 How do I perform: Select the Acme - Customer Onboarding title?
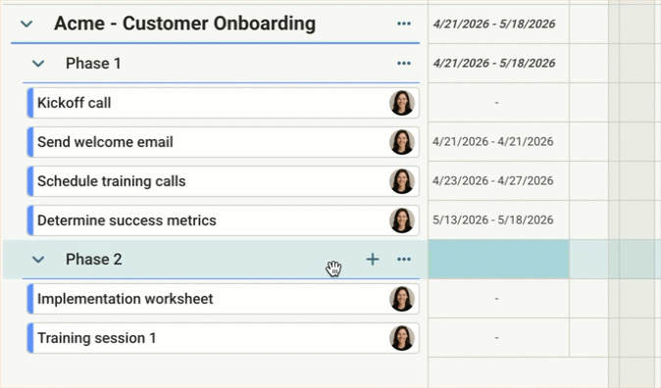(x=184, y=24)
